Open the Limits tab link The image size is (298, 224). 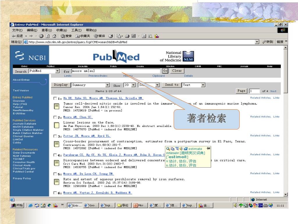[68, 76]
